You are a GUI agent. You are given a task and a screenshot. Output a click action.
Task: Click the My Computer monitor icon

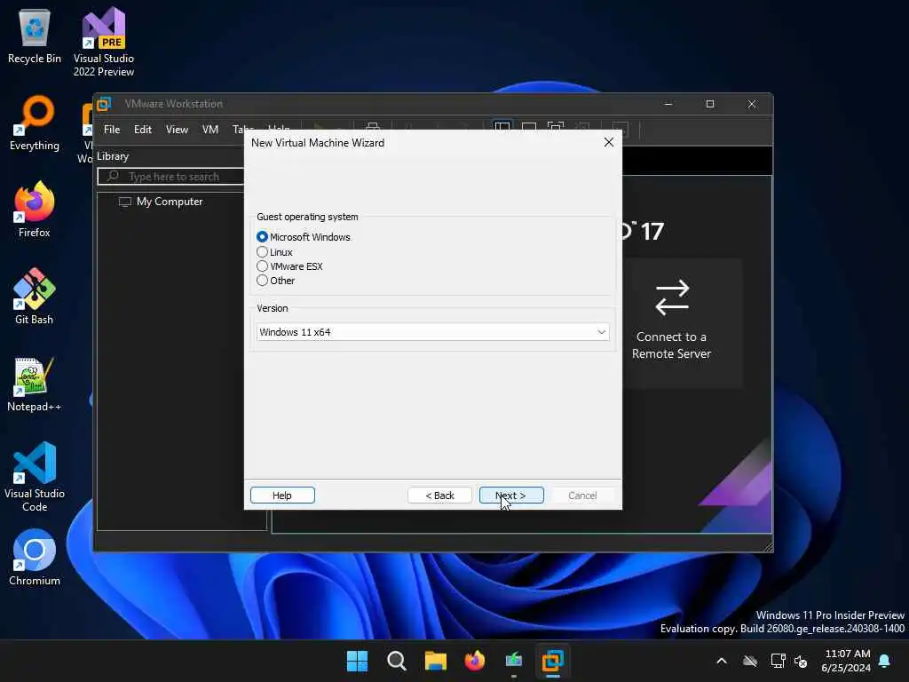point(124,202)
